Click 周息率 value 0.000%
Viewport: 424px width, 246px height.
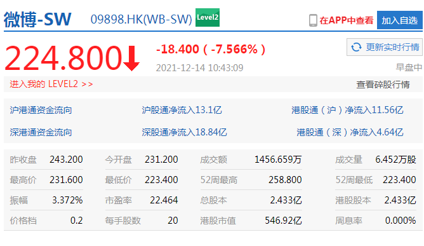(401, 221)
